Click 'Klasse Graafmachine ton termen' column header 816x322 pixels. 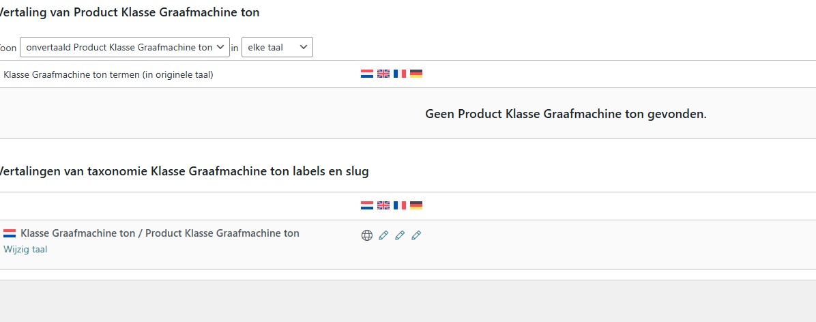[x=108, y=74]
